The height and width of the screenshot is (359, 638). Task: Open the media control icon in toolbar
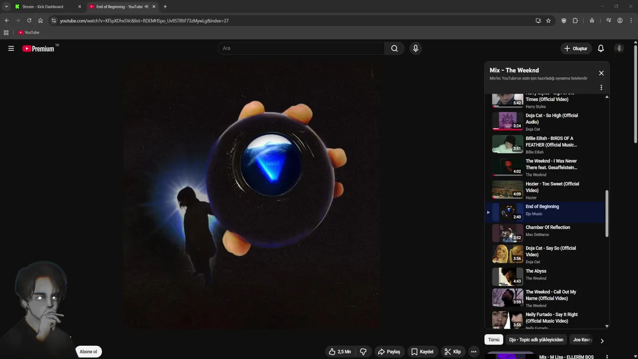tap(609, 20)
